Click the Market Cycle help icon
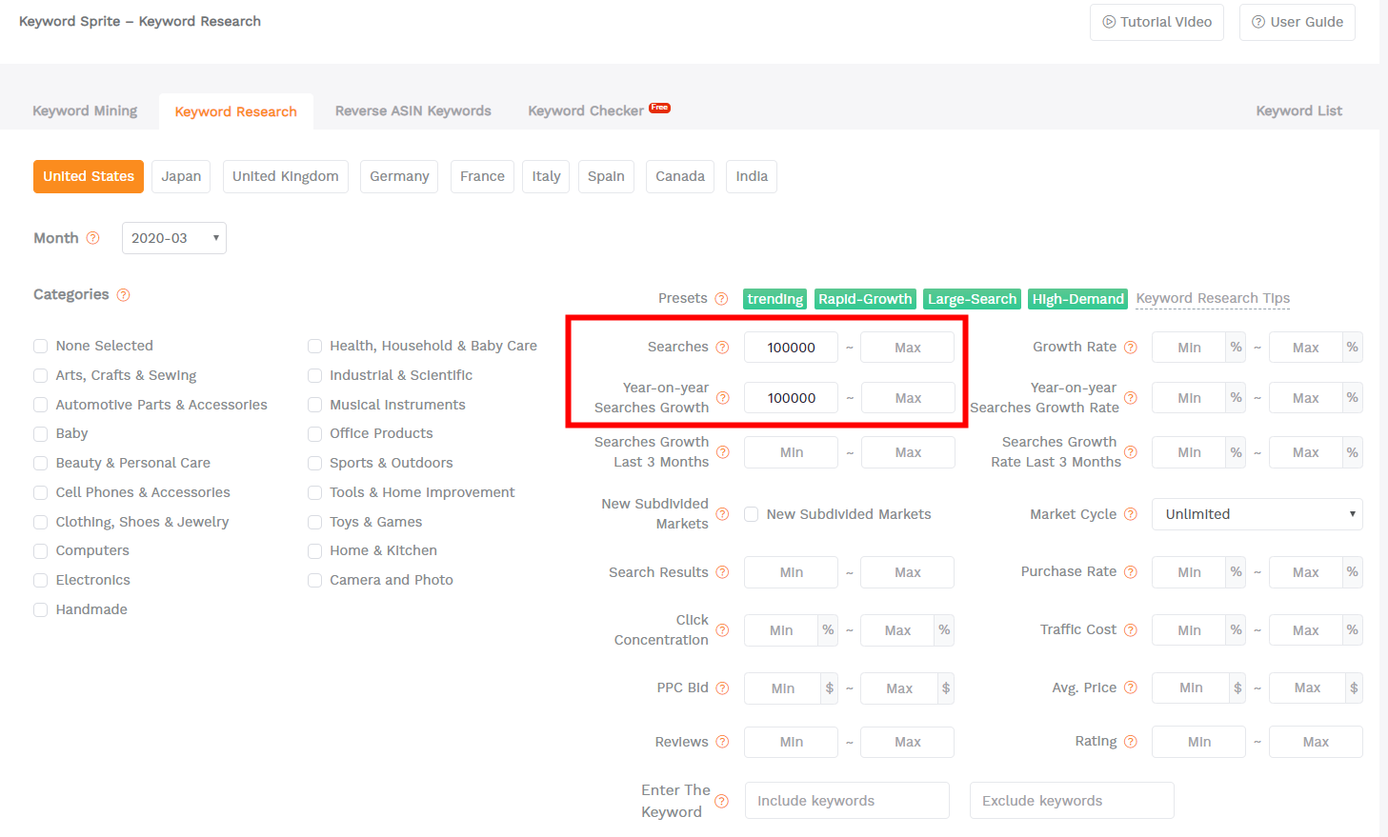The image size is (1388, 837). pyautogui.click(x=1130, y=514)
